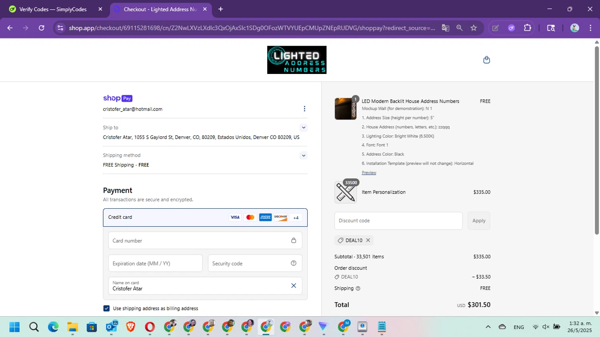This screenshot has height=337, width=600.
Task: Open the tab search side panel icon
Action: (x=551, y=28)
